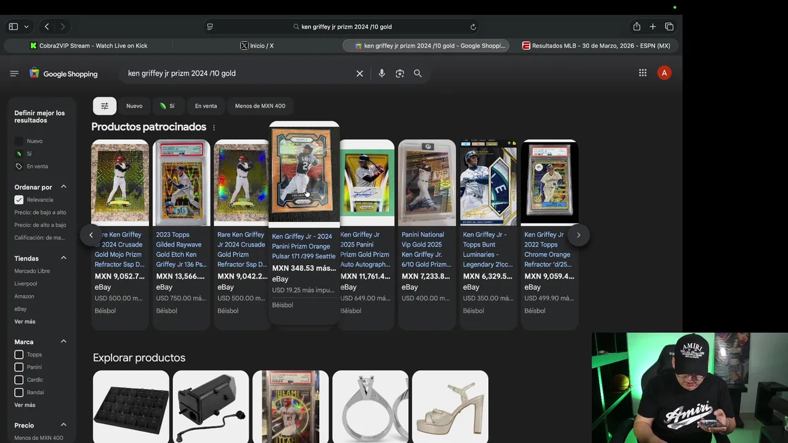
Task: Open 2022 Topps Chrome Orange Refractor listing
Action: pos(550,234)
